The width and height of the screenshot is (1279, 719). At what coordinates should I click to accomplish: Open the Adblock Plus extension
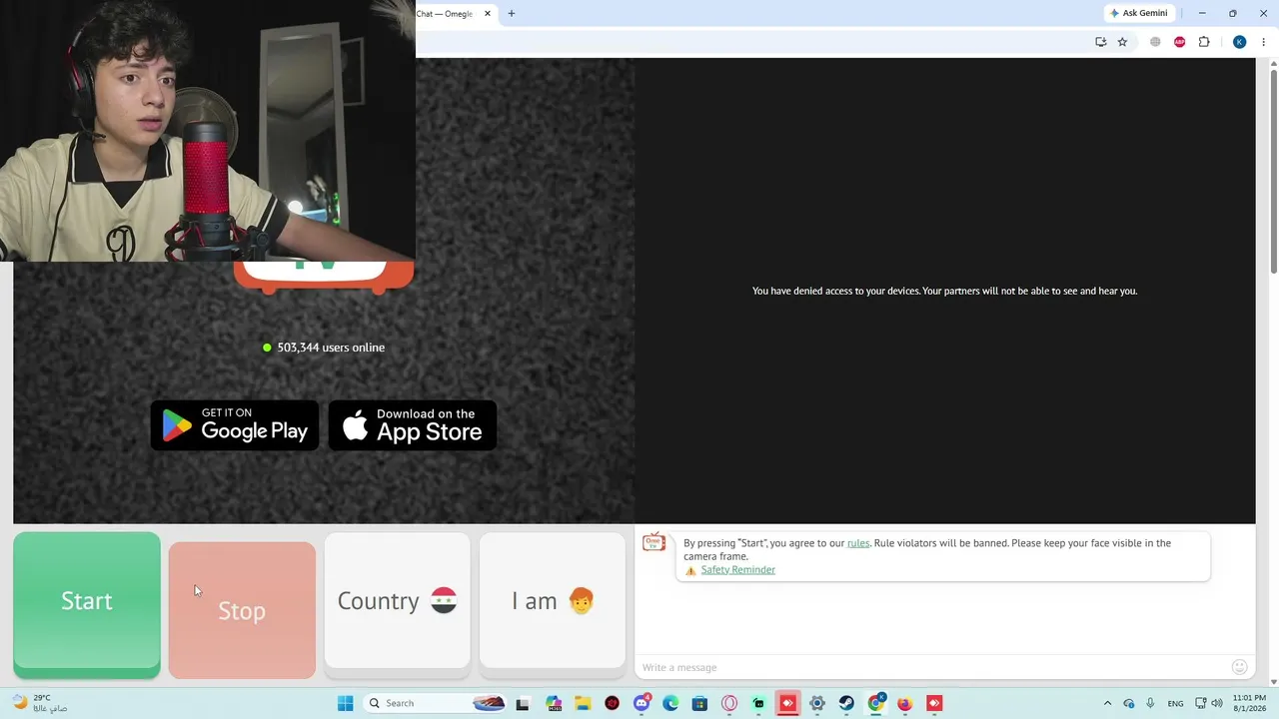1179,42
